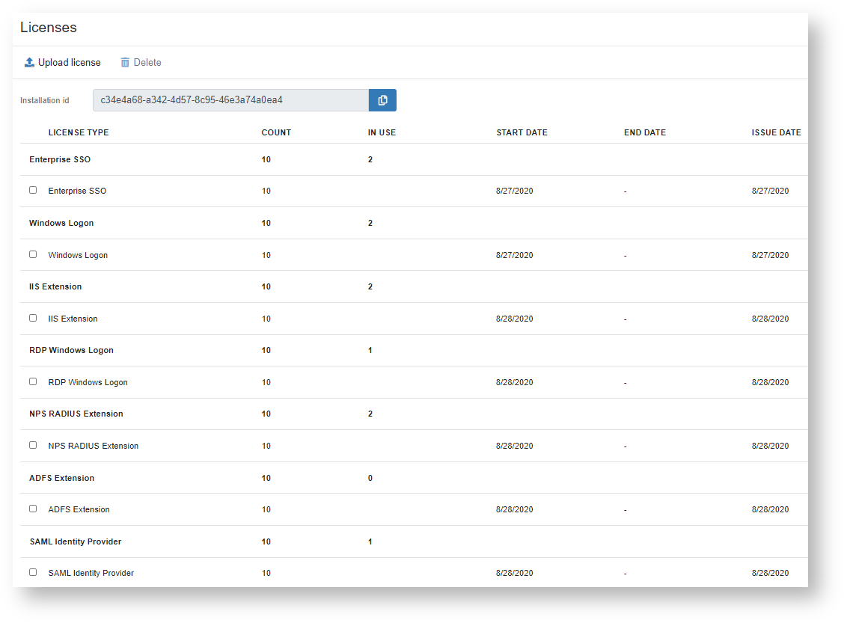This screenshot has height=623, width=844.
Task: Click the Installation id text field
Action: point(230,100)
